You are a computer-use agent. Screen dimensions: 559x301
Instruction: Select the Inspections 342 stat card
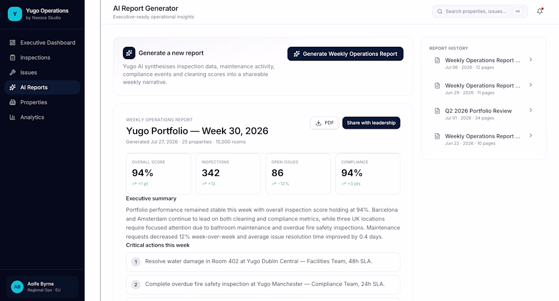coord(228,174)
